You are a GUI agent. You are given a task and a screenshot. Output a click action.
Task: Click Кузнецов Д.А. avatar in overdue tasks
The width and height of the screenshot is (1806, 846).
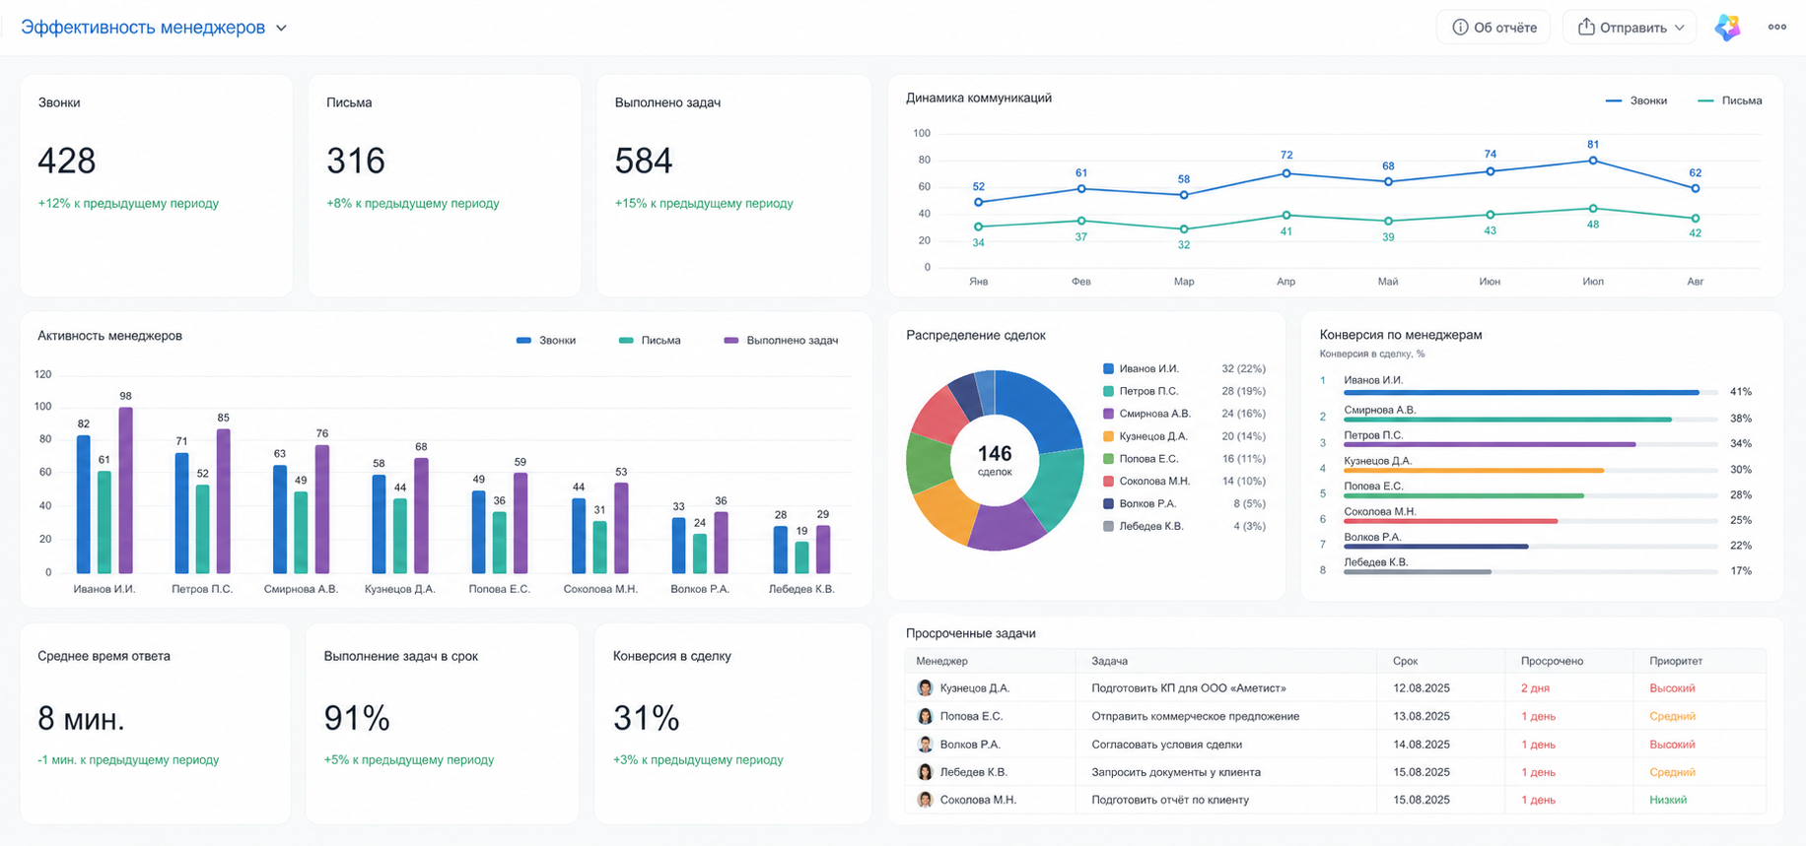(925, 688)
